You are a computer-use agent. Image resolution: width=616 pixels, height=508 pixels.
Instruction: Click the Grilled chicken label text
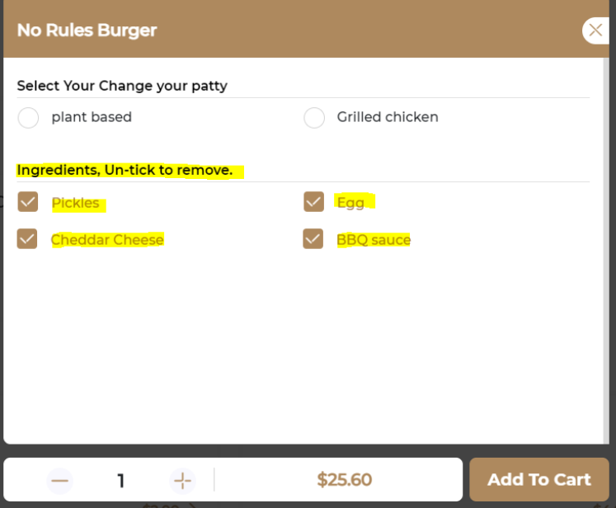pyautogui.click(x=388, y=117)
